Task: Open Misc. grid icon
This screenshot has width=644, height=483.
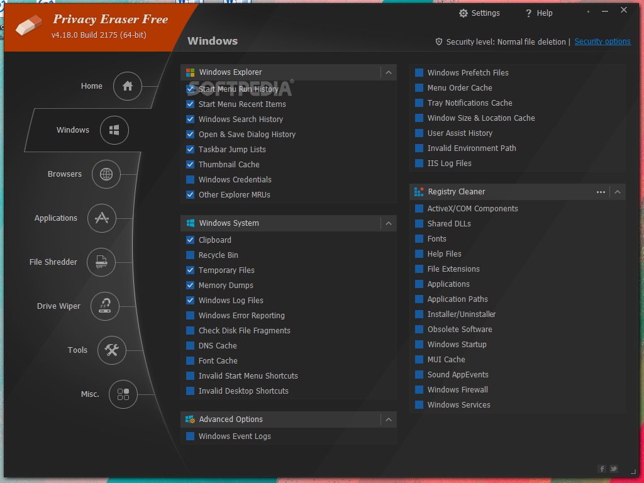Action: [x=123, y=394]
